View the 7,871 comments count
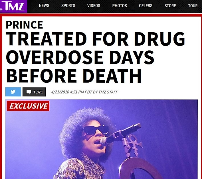 (x=38, y=92)
